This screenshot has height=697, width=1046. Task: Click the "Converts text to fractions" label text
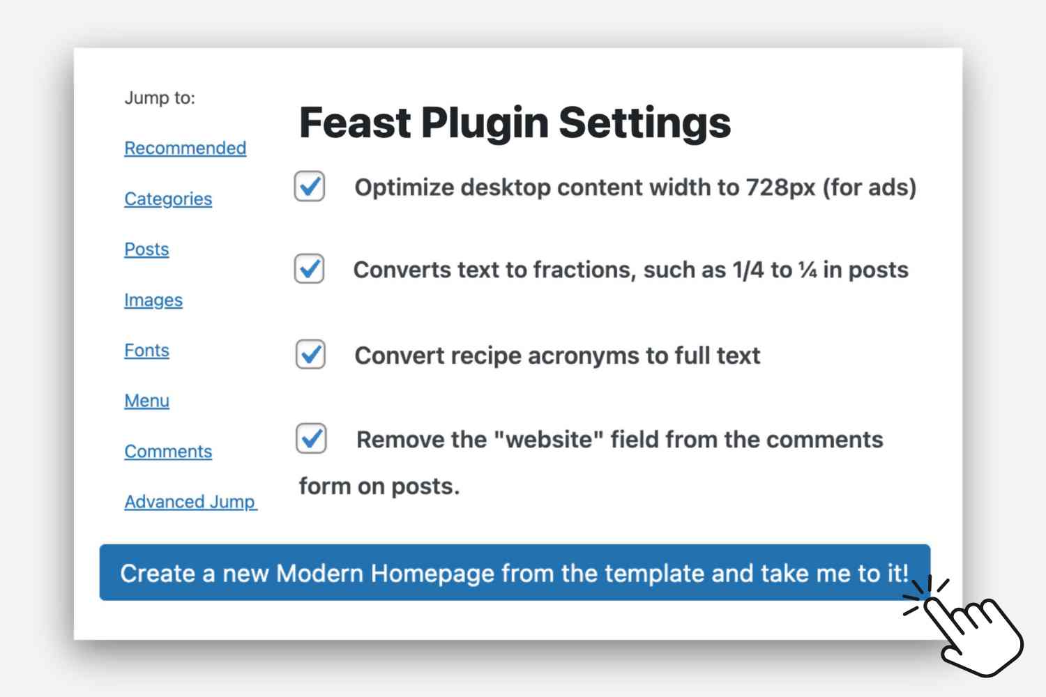click(630, 270)
